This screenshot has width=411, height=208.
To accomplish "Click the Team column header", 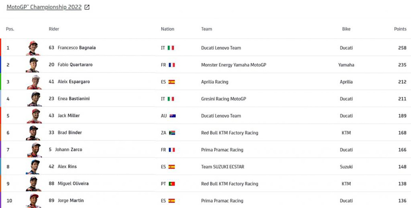I will (x=207, y=29).
